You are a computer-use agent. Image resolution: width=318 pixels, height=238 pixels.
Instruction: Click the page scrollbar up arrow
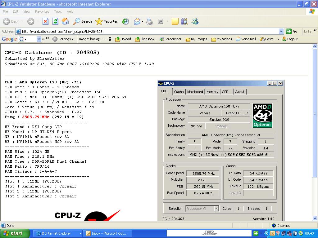315,46
